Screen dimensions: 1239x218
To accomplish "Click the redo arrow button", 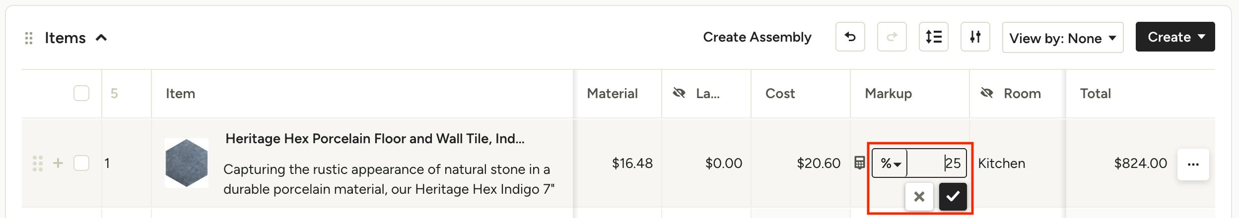I will [x=892, y=37].
